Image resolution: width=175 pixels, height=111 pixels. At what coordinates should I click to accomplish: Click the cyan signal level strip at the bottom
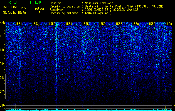pos(89,110)
